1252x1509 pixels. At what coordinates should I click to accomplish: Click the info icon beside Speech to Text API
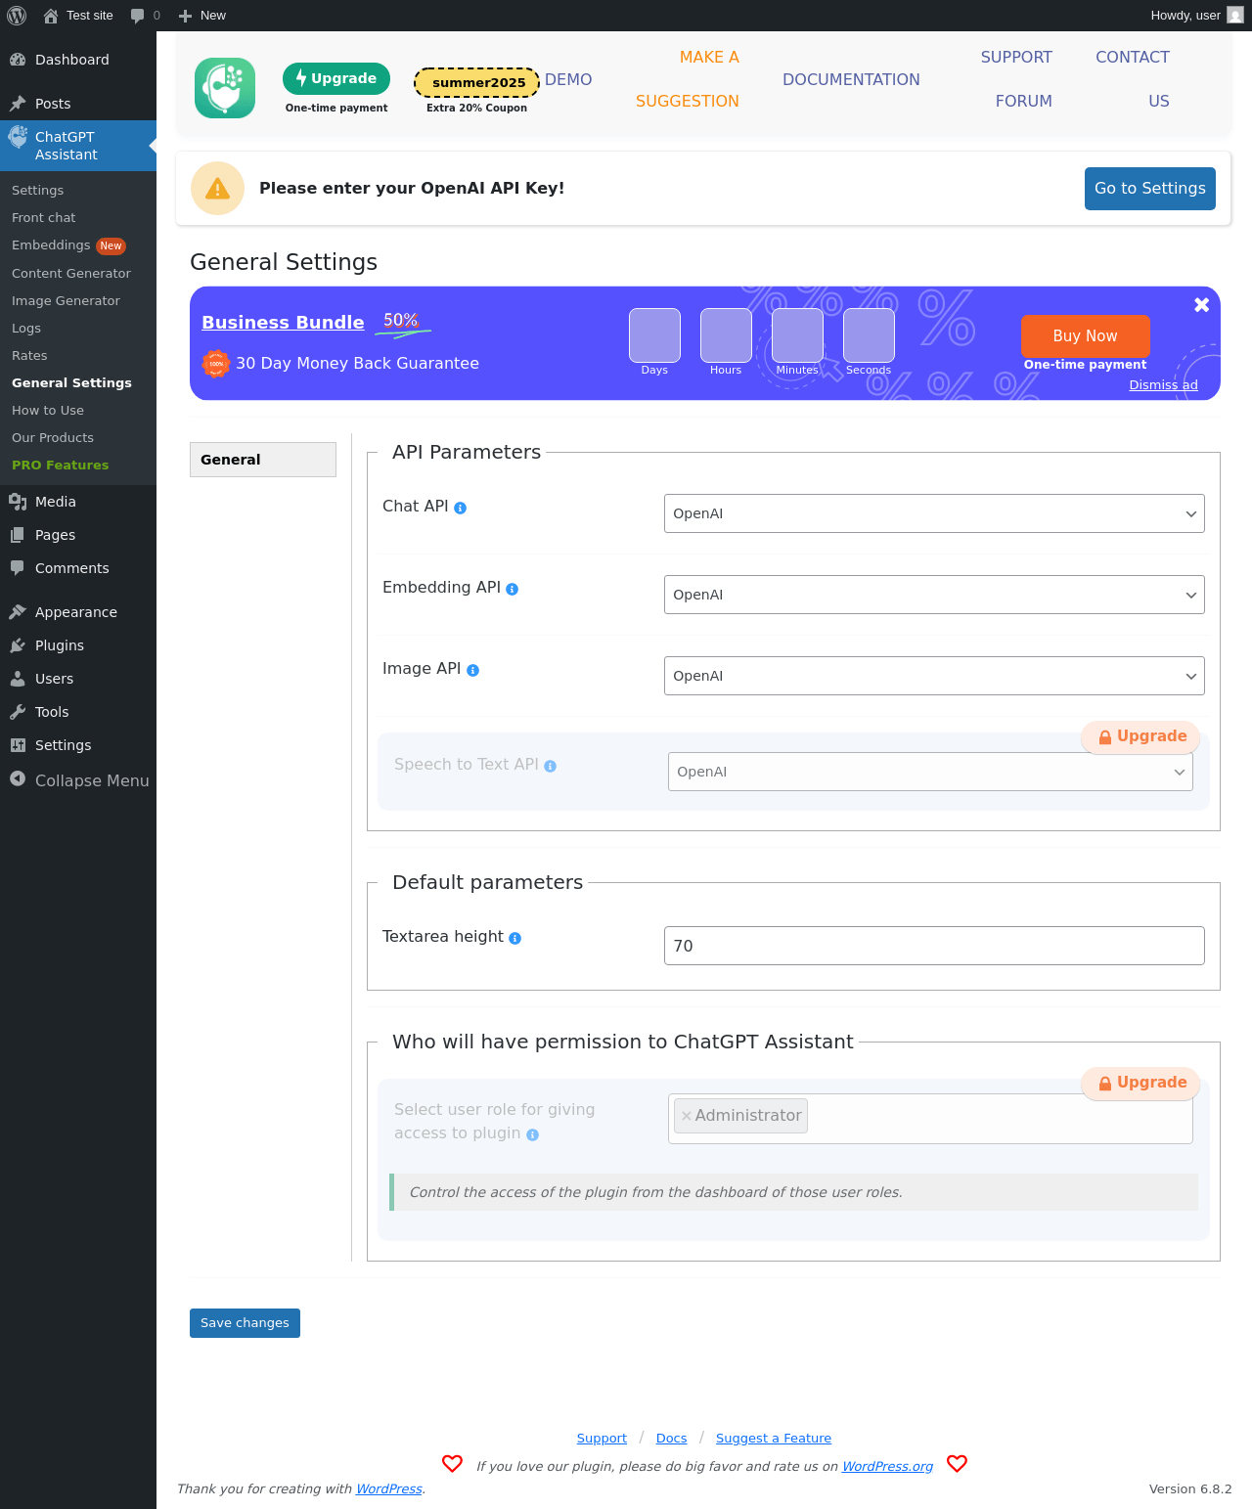pos(551,767)
